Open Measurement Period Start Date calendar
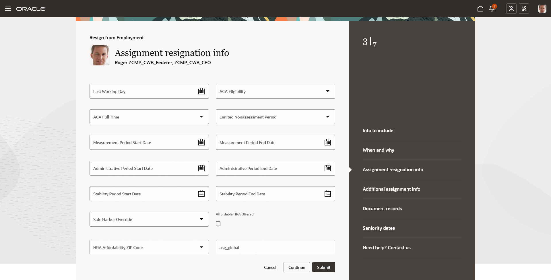The width and height of the screenshot is (551, 280). click(201, 142)
